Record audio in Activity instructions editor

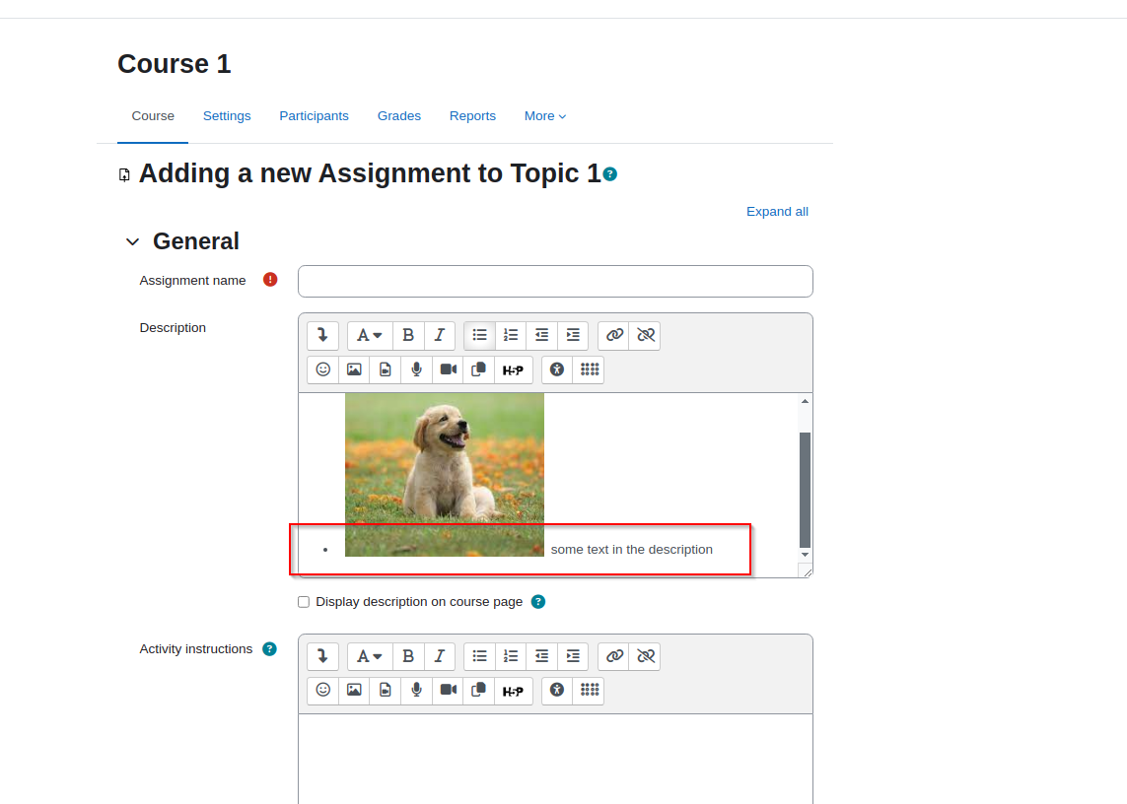[416, 691]
